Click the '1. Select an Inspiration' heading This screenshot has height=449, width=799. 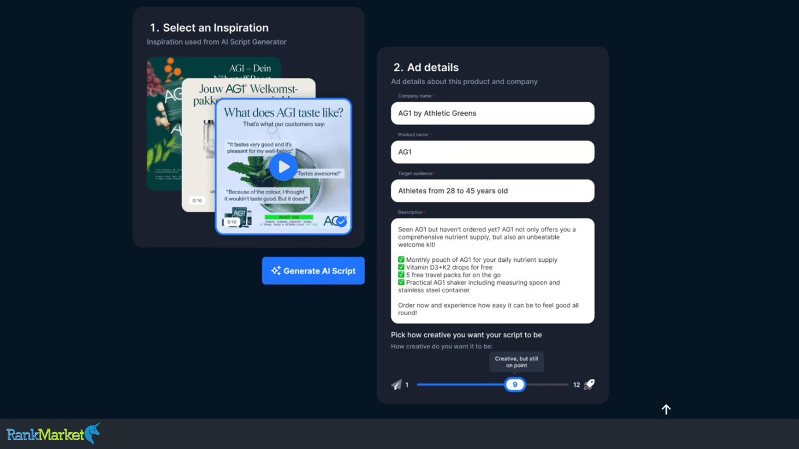[209, 27]
